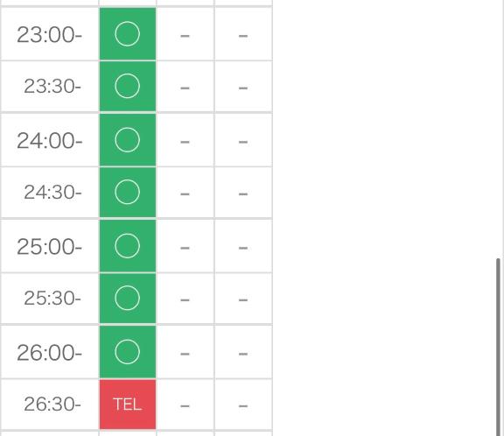This screenshot has width=504, height=436.
Task: Click the 24:00- time label
Action: tap(49, 141)
